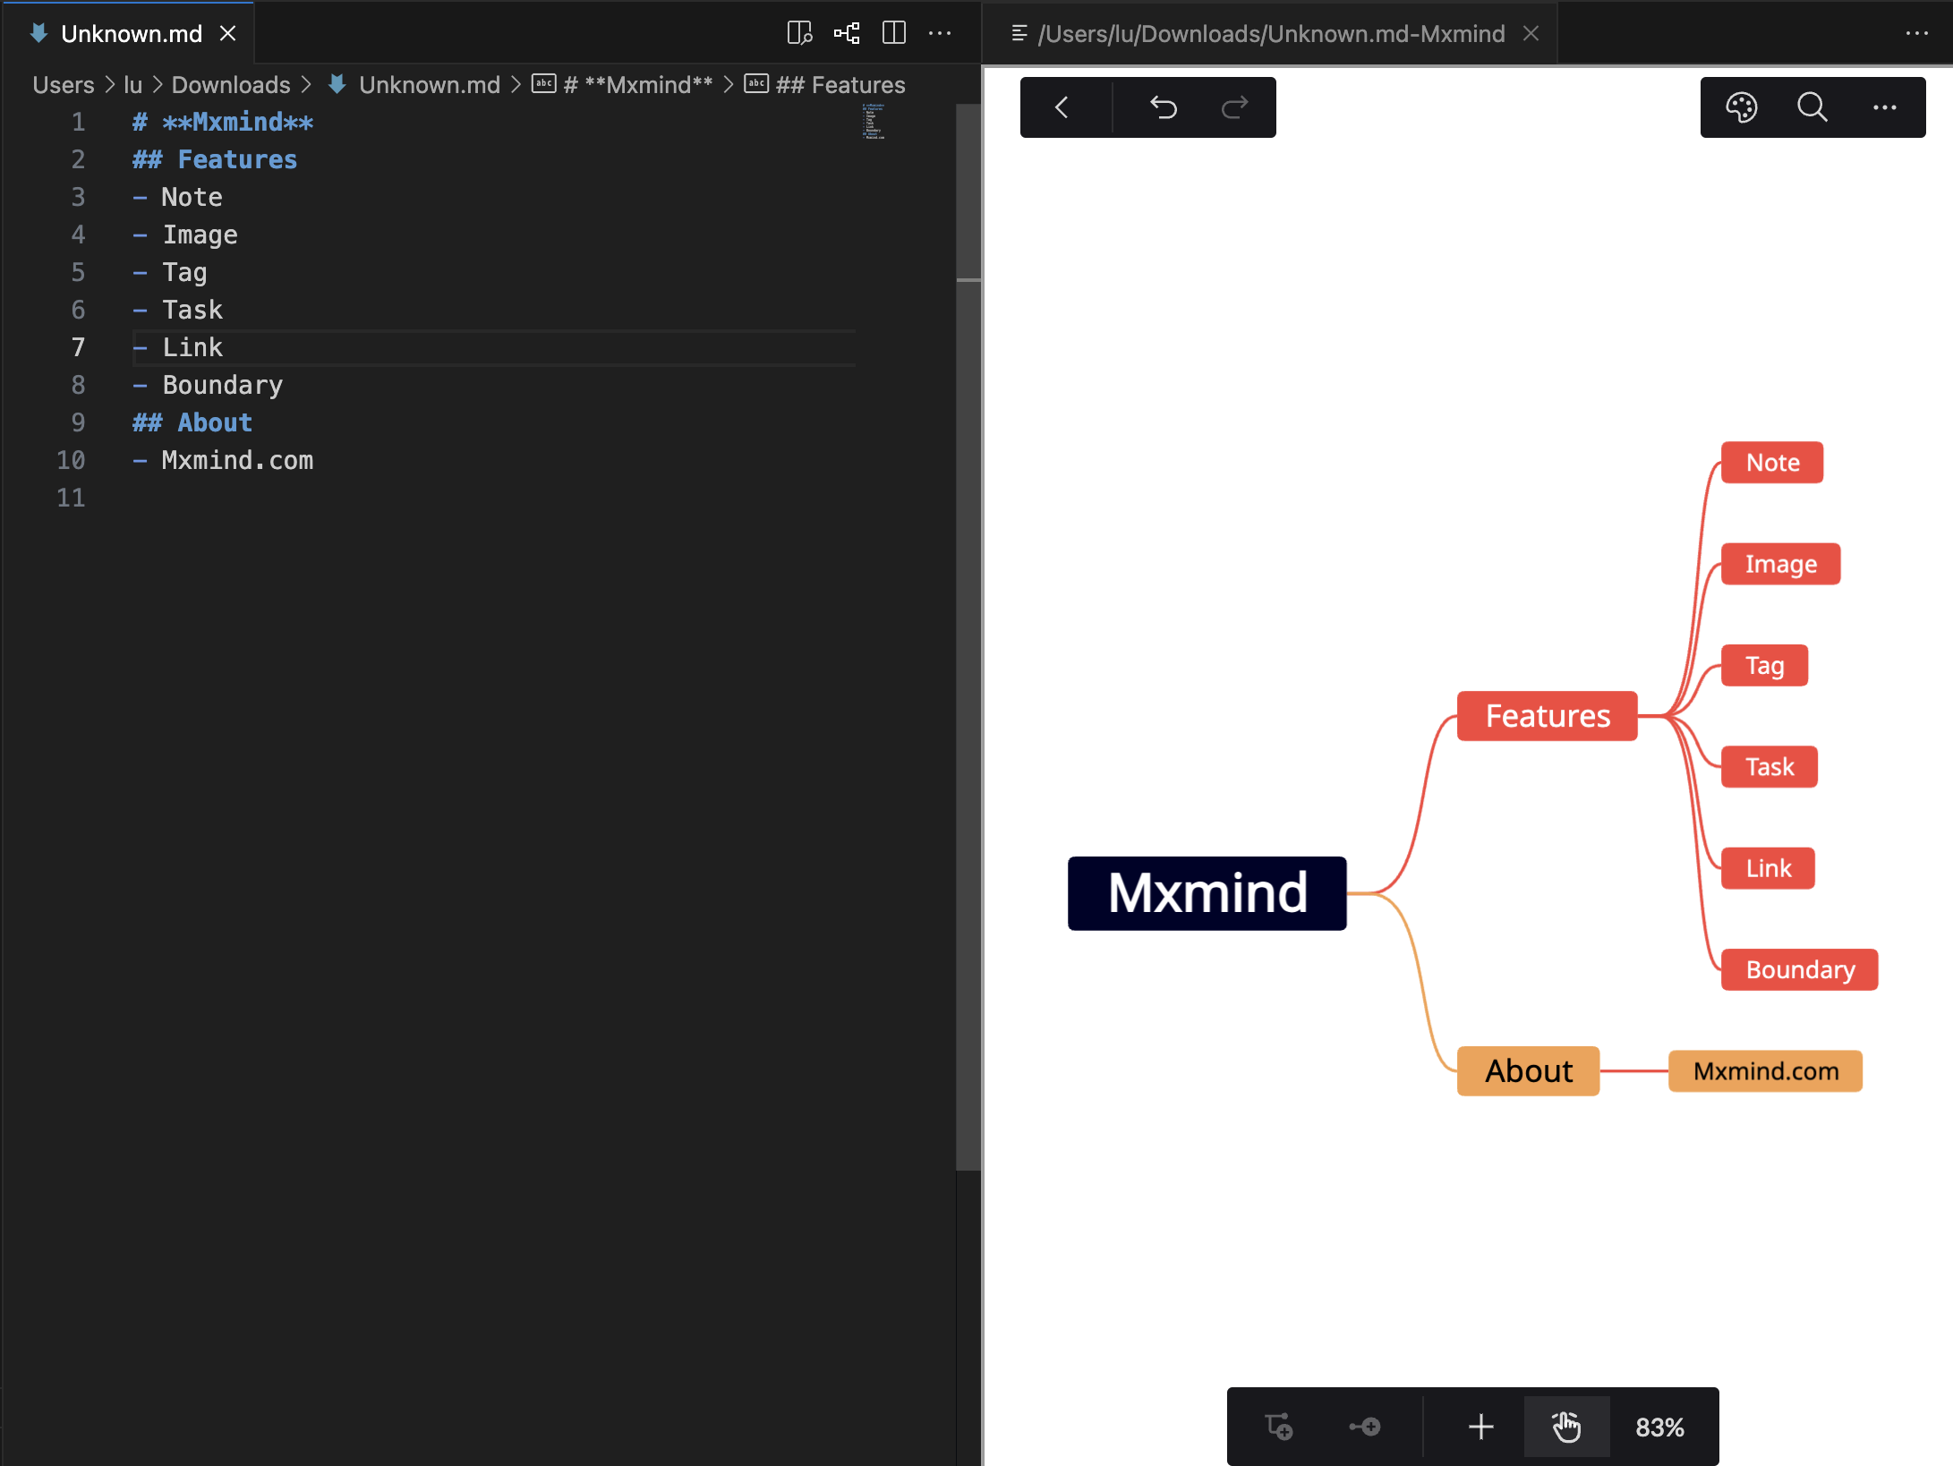Viewport: 1953px width, 1466px height.
Task: Click '- Image' line in editor
Action: click(x=185, y=234)
